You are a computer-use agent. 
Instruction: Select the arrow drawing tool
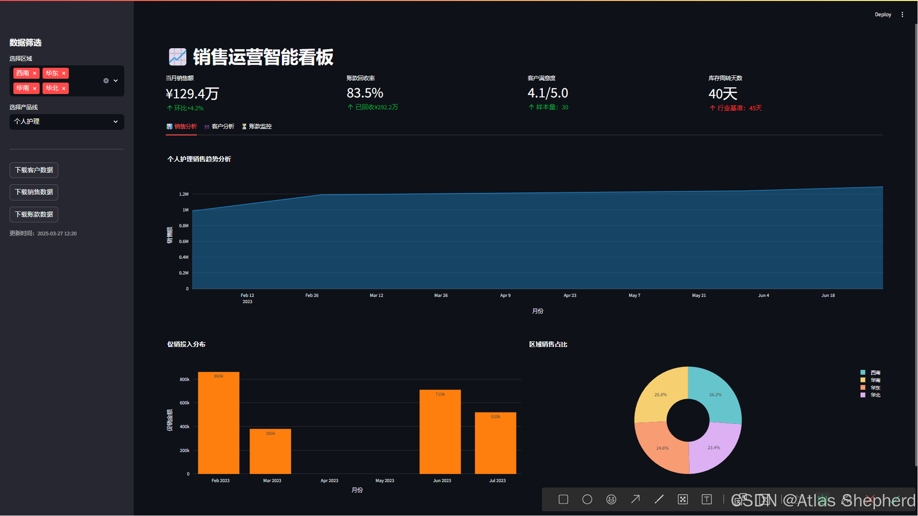635,499
